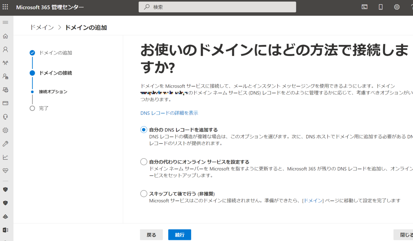Open Reports chart icon in sidebar
413x241 pixels.
tap(5, 157)
